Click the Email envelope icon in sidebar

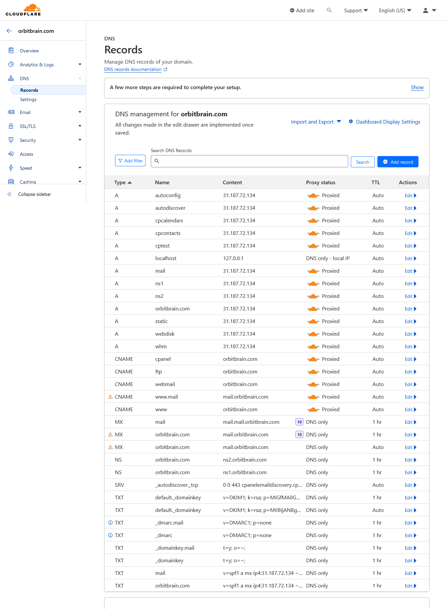point(11,112)
